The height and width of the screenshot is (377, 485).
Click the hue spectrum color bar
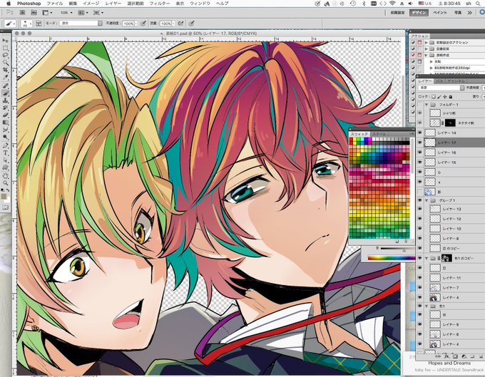(391, 258)
